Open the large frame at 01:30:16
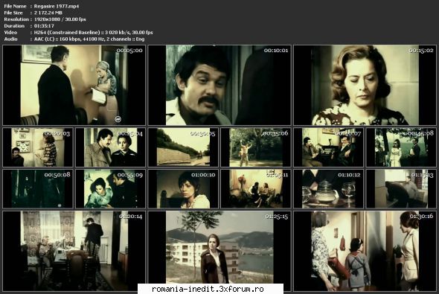The image size is (439, 294). [x=365, y=251]
